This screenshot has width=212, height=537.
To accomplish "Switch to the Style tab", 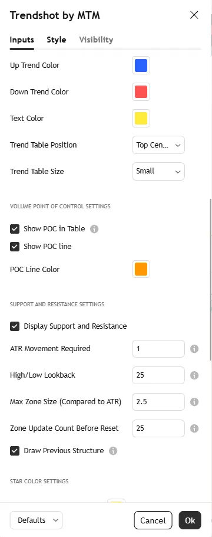I will pyautogui.click(x=57, y=40).
